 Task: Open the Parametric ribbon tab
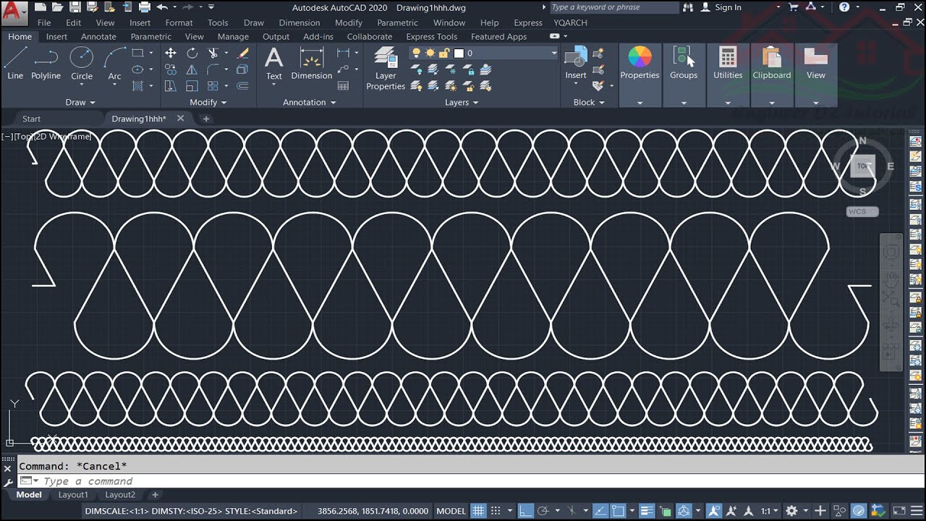[x=151, y=36]
